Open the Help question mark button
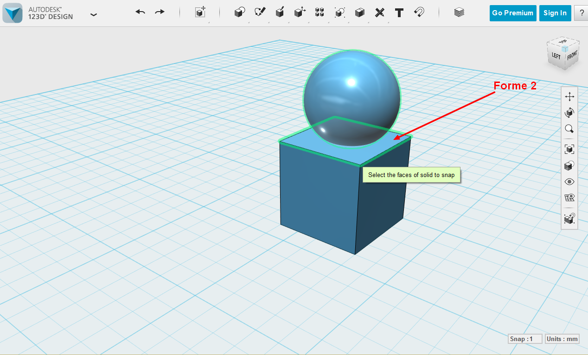The height and width of the screenshot is (355, 588). click(x=582, y=13)
